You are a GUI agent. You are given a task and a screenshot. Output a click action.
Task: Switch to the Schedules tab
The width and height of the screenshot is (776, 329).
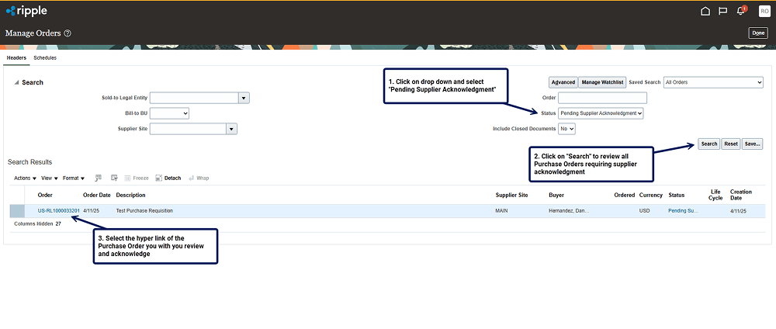(45, 58)
